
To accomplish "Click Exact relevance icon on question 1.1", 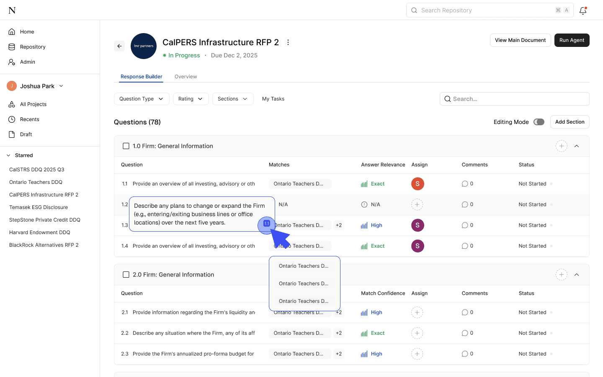I will coord(364,184).
